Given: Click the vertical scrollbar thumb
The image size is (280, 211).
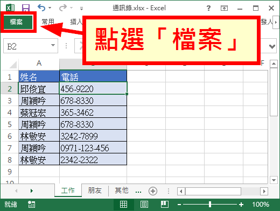Looking at the screenshot, I should [x=274, y=92].
